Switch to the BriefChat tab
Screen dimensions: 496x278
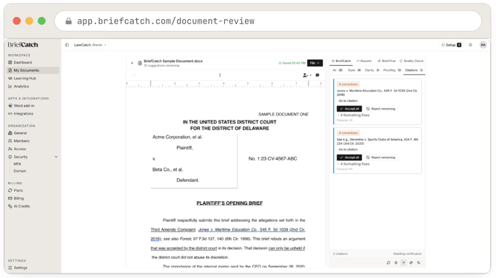pyautogui.click(x=386, y=61)
